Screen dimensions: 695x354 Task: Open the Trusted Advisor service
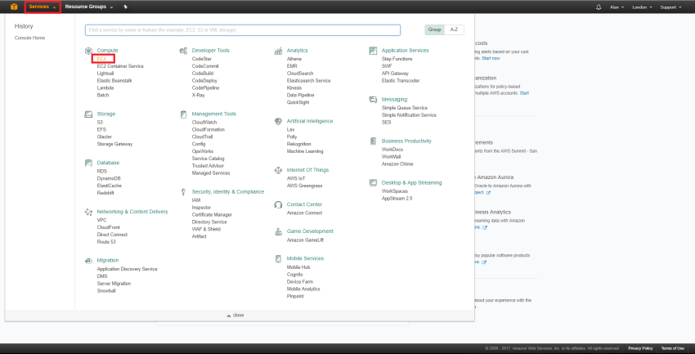208,166
